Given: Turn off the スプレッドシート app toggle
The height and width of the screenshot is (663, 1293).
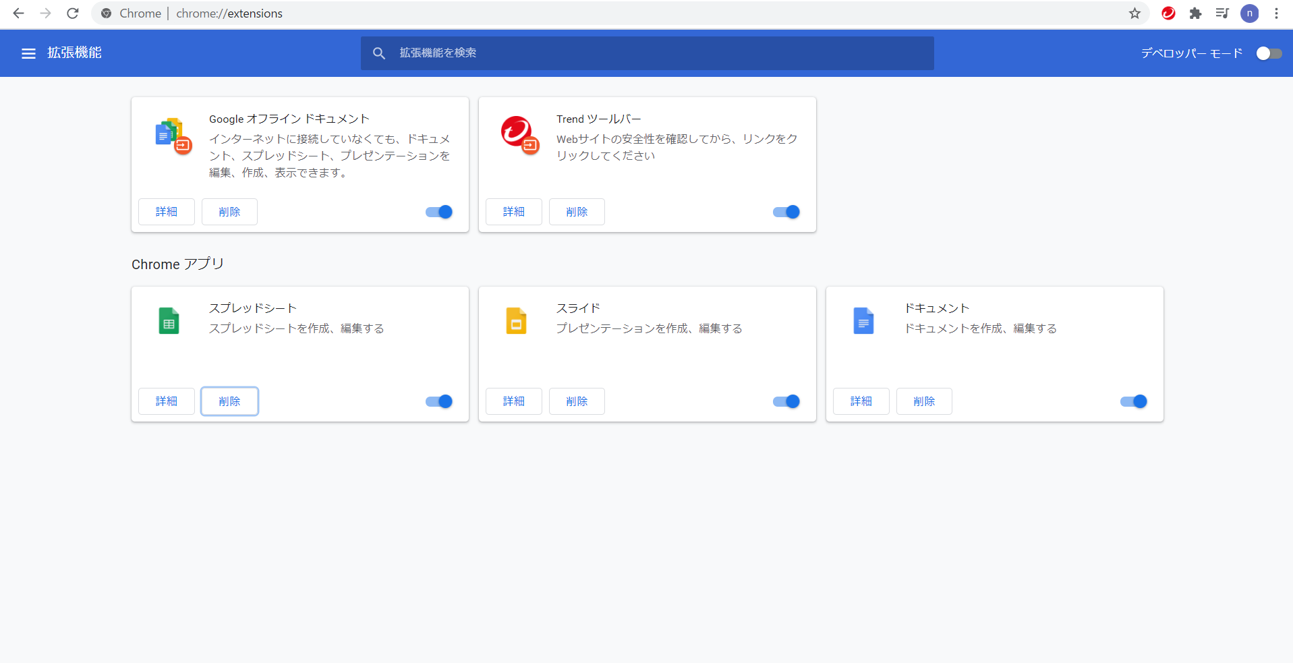Looking at the screenshot, I should [439, 401].
